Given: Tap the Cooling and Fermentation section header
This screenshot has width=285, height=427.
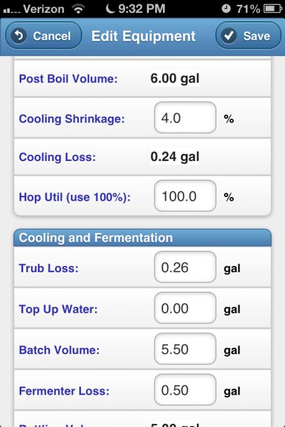Looking at the screenshot, I should [142, 238].
